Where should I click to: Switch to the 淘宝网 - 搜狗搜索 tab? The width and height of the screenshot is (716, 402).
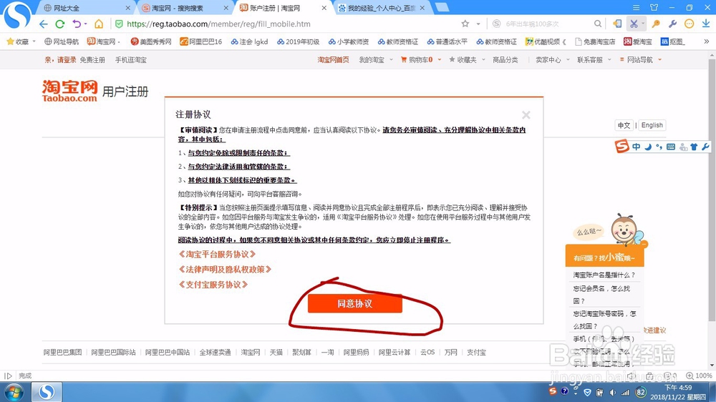click(185, 8)
